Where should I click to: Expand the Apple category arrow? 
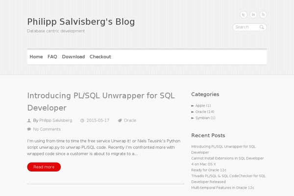pos(193,106)
